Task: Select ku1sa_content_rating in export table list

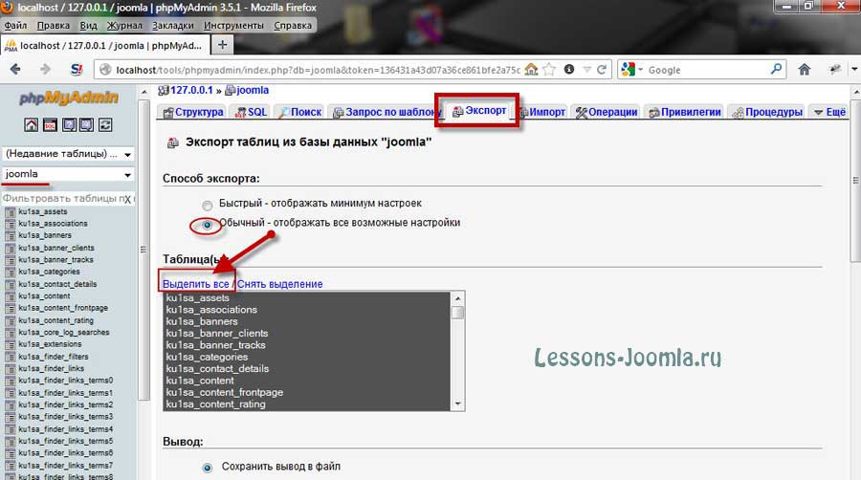Action: pos(216,404)
